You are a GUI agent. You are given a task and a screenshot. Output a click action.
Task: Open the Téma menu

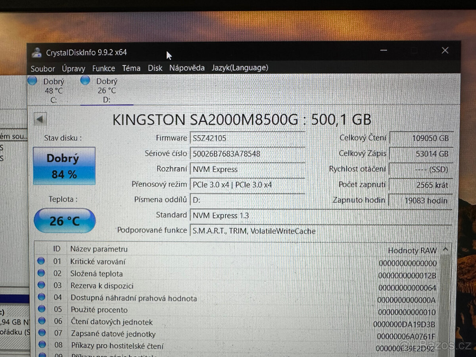point(131,68)
